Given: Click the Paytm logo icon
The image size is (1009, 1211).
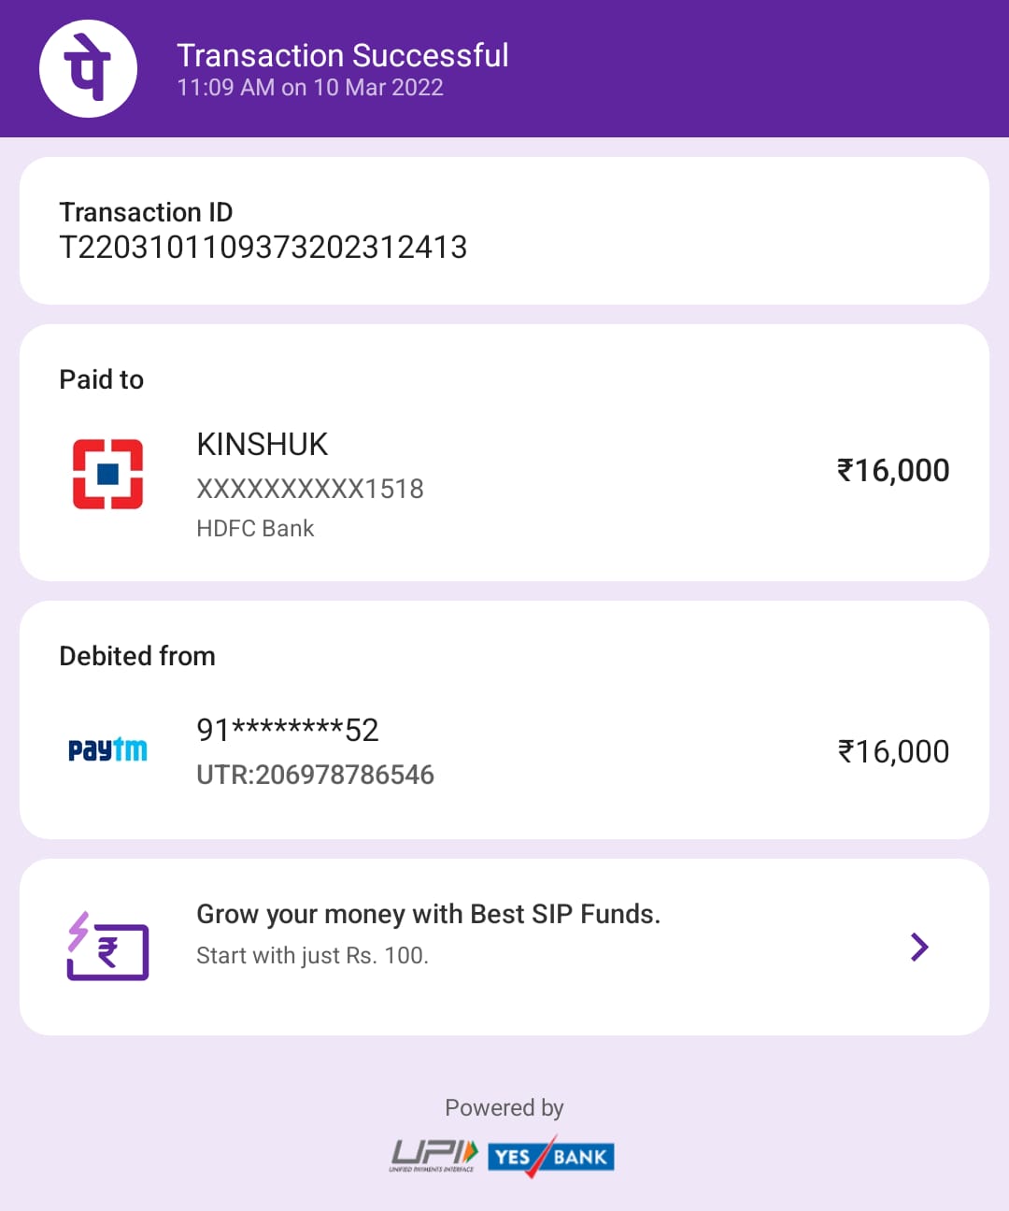Looking at the screenshot, I should click(x=107, y=749).
